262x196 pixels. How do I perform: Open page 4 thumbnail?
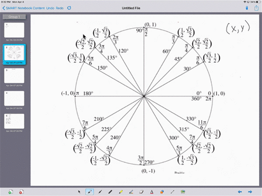pos(14,99)
